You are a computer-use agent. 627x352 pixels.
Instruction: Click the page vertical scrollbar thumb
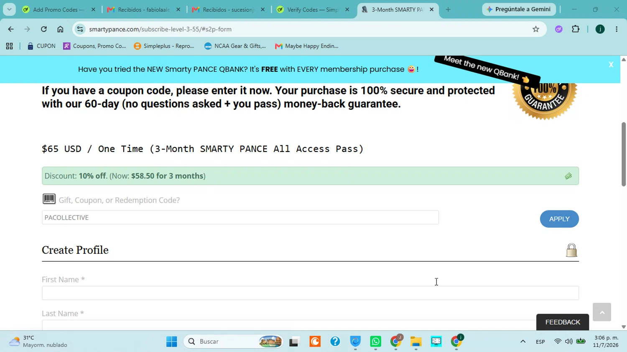pos(624,154)
